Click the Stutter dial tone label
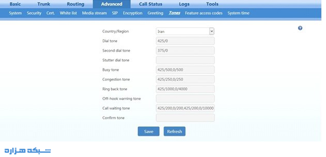326x157 pixels. coord(116,60)
